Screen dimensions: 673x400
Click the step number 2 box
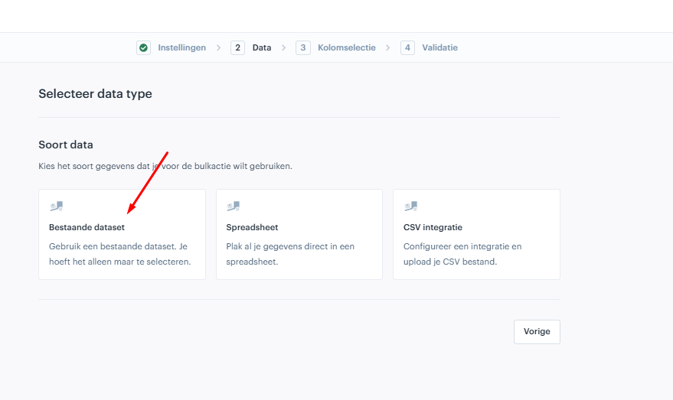point(237,47)
